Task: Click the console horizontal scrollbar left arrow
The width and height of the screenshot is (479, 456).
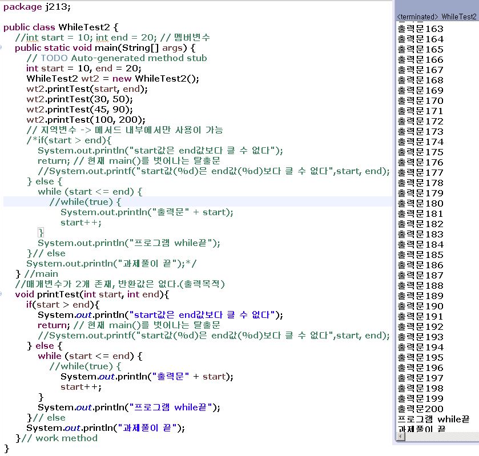Action: (400, 437)
